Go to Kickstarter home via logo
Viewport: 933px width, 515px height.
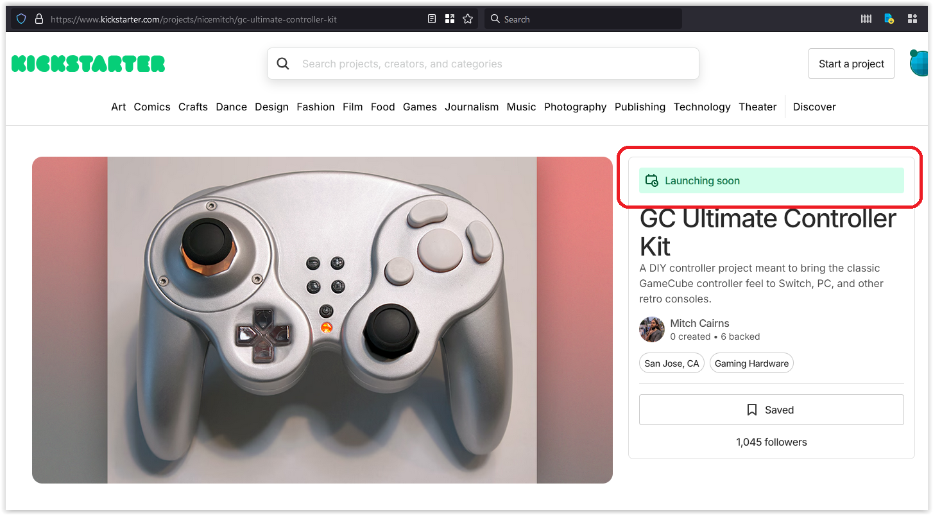click(x=89, y=64)
